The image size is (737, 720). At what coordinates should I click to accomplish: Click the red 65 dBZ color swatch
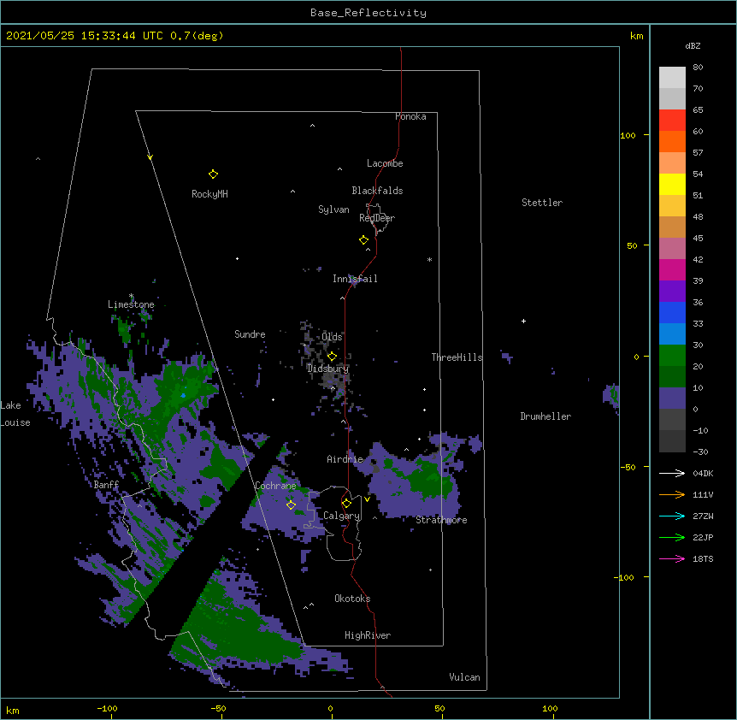click(672, 120)
